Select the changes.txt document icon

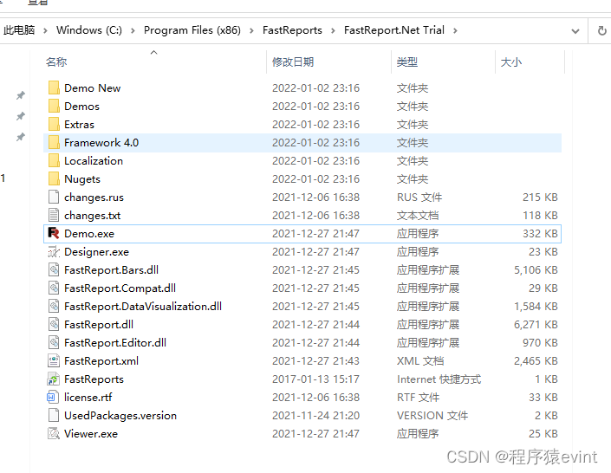(x=54, y=215)
